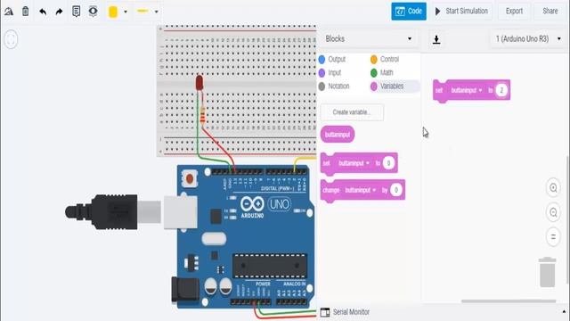Viewport: 570px width, 321px height.
Task: Open the Code editor panel
Action: point(409,12)
